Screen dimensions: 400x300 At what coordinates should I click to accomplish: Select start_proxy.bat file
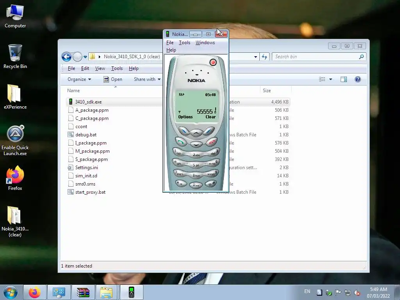[90, 192]
